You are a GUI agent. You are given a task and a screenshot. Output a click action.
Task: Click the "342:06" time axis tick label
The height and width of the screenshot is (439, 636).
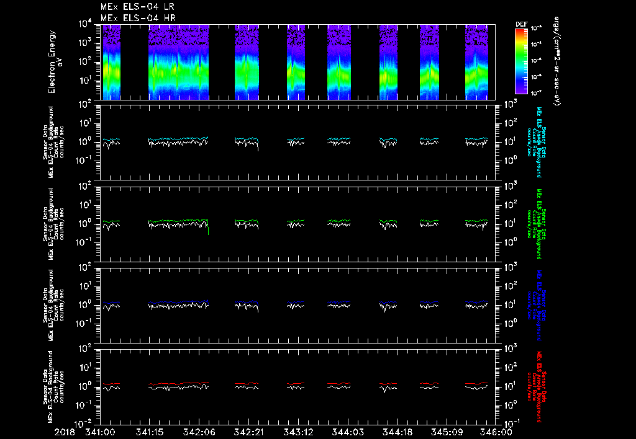[199, 432]
